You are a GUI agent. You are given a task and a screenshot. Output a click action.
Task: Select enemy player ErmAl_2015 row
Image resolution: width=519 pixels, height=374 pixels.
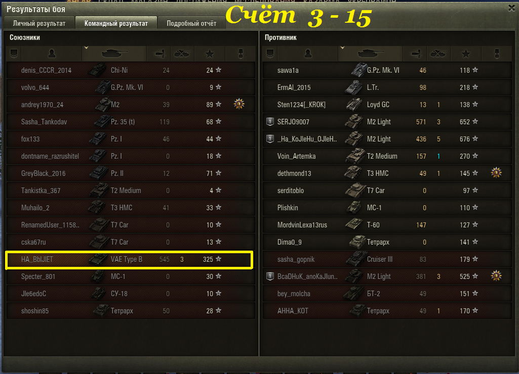click(387, 87)
